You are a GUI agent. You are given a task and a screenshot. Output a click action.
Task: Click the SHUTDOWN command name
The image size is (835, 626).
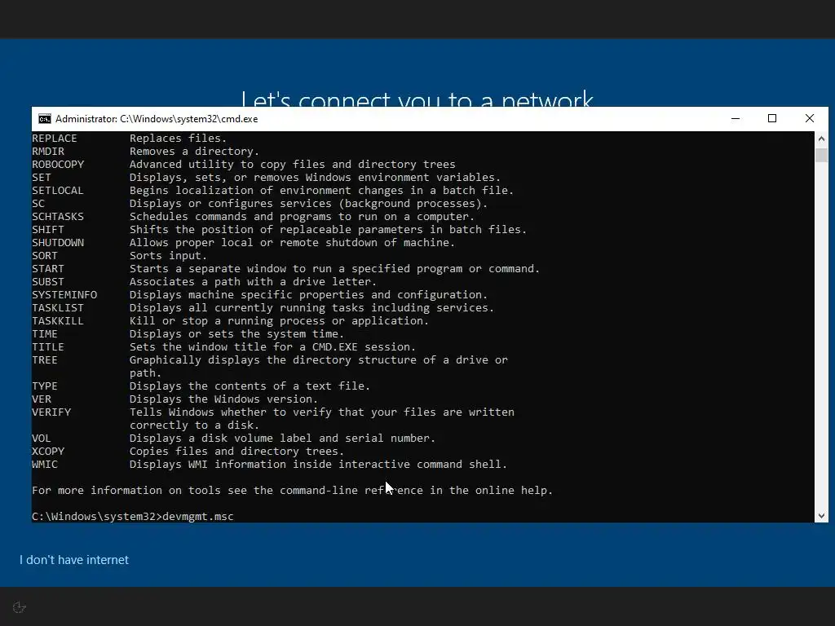pos(58,243)
